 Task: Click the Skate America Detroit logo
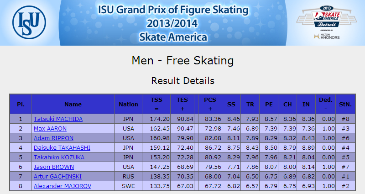coord(326,17)
